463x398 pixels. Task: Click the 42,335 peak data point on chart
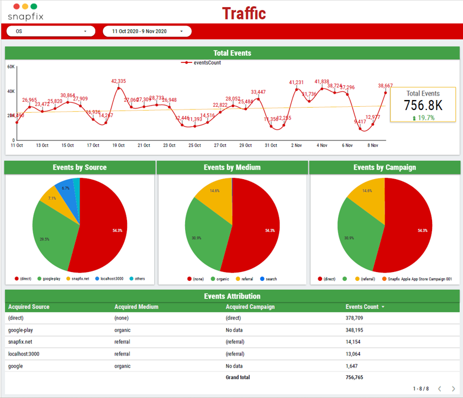[x=118, y=88]
